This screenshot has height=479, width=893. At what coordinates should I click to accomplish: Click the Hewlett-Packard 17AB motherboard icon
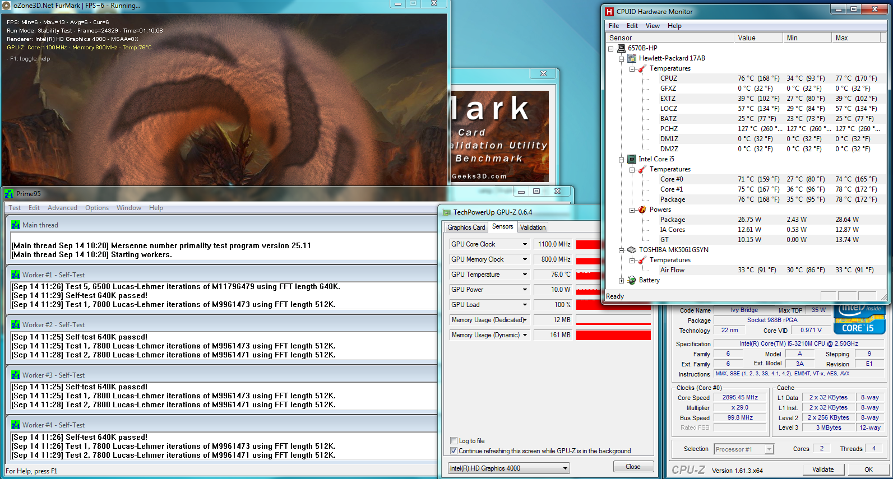click(x=632, y=58)
